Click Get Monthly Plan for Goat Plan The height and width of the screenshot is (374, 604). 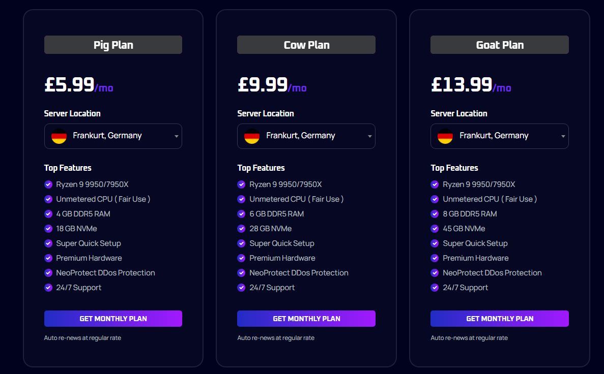tap(499, 319)
